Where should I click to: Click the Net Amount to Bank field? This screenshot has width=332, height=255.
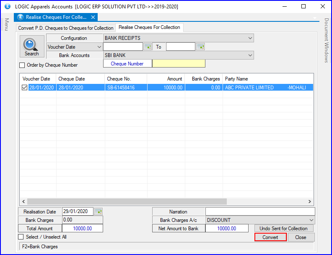[x=227, y=228]
